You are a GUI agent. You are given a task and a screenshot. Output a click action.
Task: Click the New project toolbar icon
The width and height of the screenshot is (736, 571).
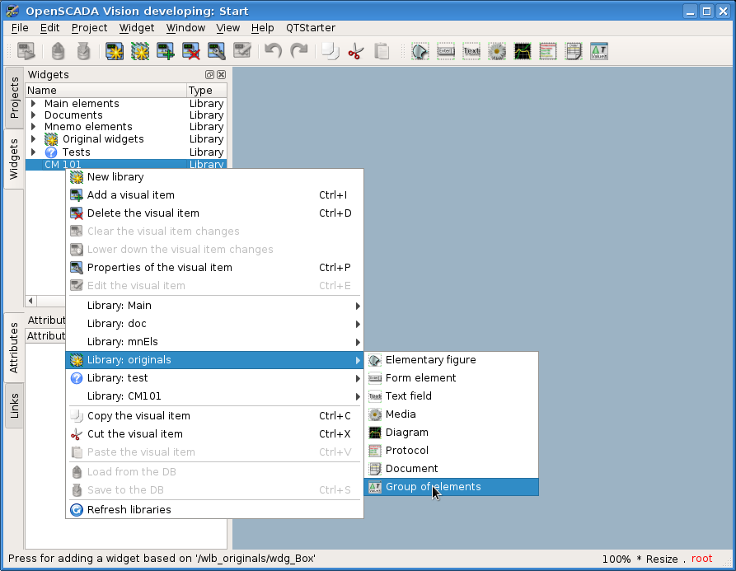tap(115, 51)
